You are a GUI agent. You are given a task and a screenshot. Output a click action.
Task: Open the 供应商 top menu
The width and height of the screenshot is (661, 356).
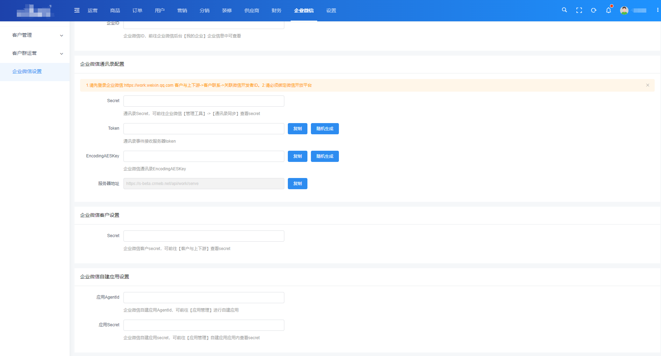click(252, 10)
